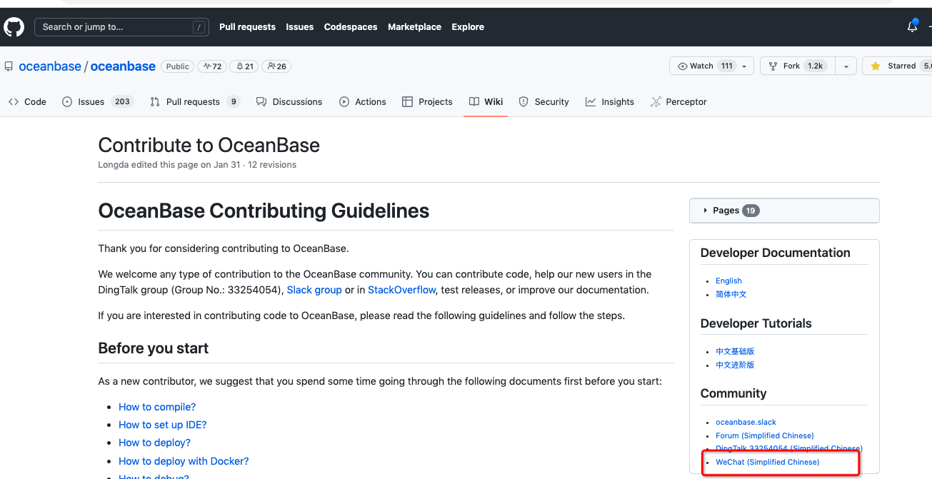Open Pull requests in top navigation
The height and width of the screenshot is (479, 932).
coord(247,27)
